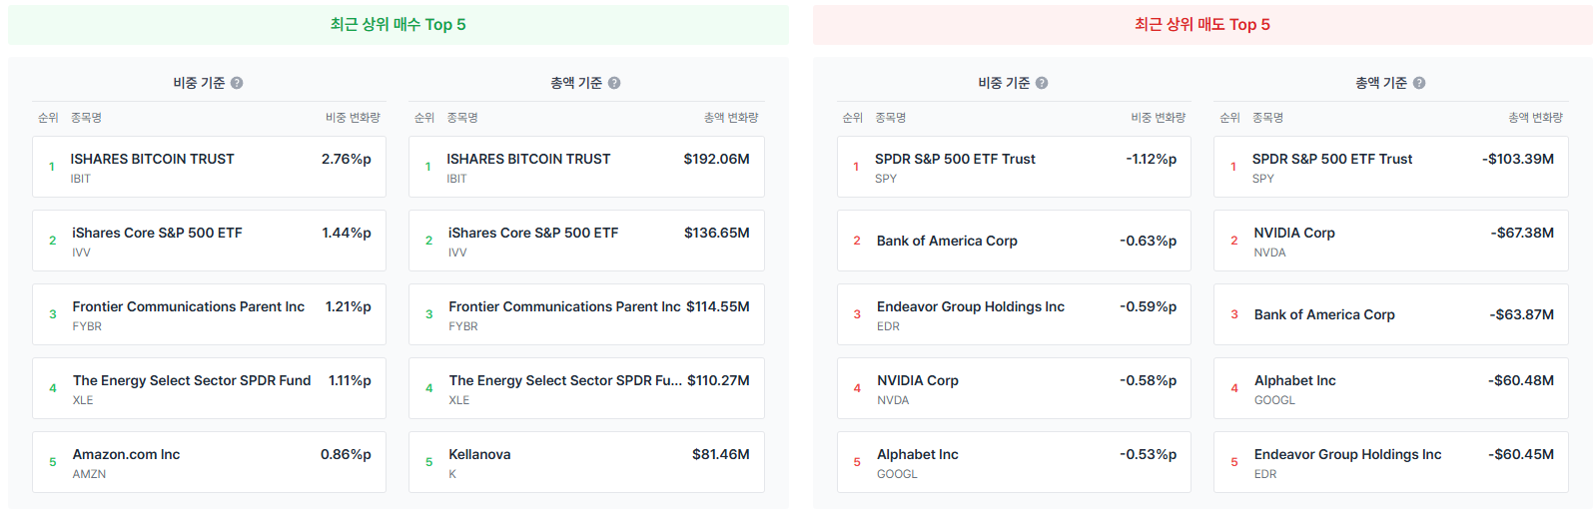
Task: Open Alphabet Inc -$60.48M row
Action: point(1391,388)
